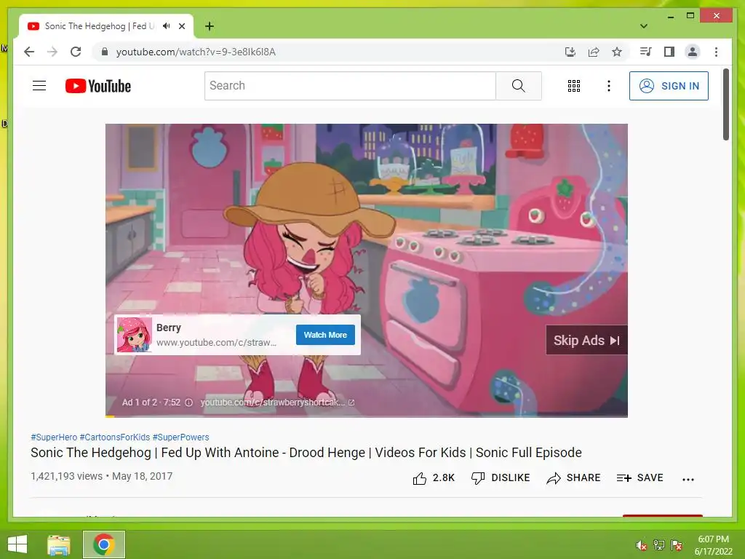Screen dimensions: 745x559
Task: Open the YouTube apps grid
Action: [x=574, y=86]
